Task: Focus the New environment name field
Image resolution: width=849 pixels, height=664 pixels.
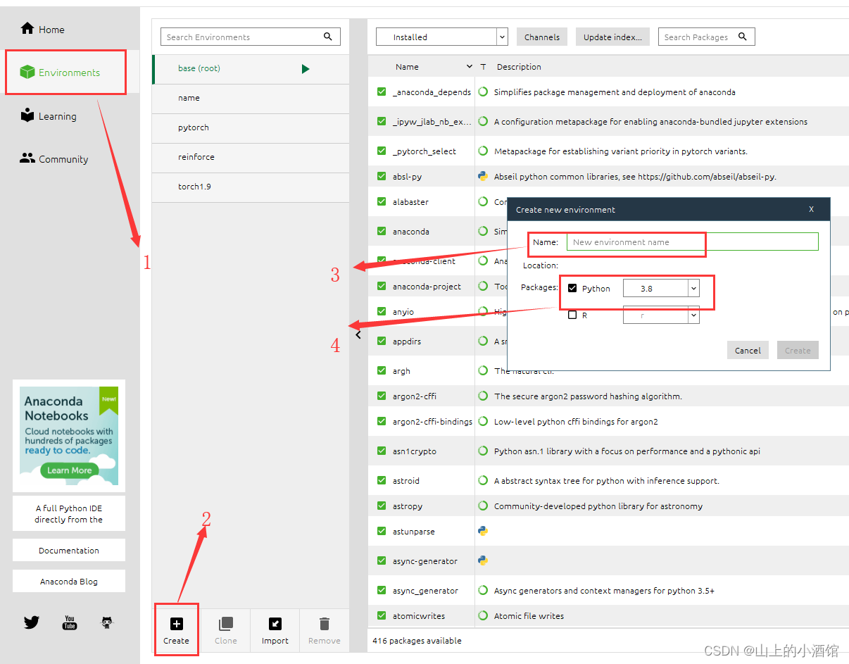Action: [x=693, y=242]
